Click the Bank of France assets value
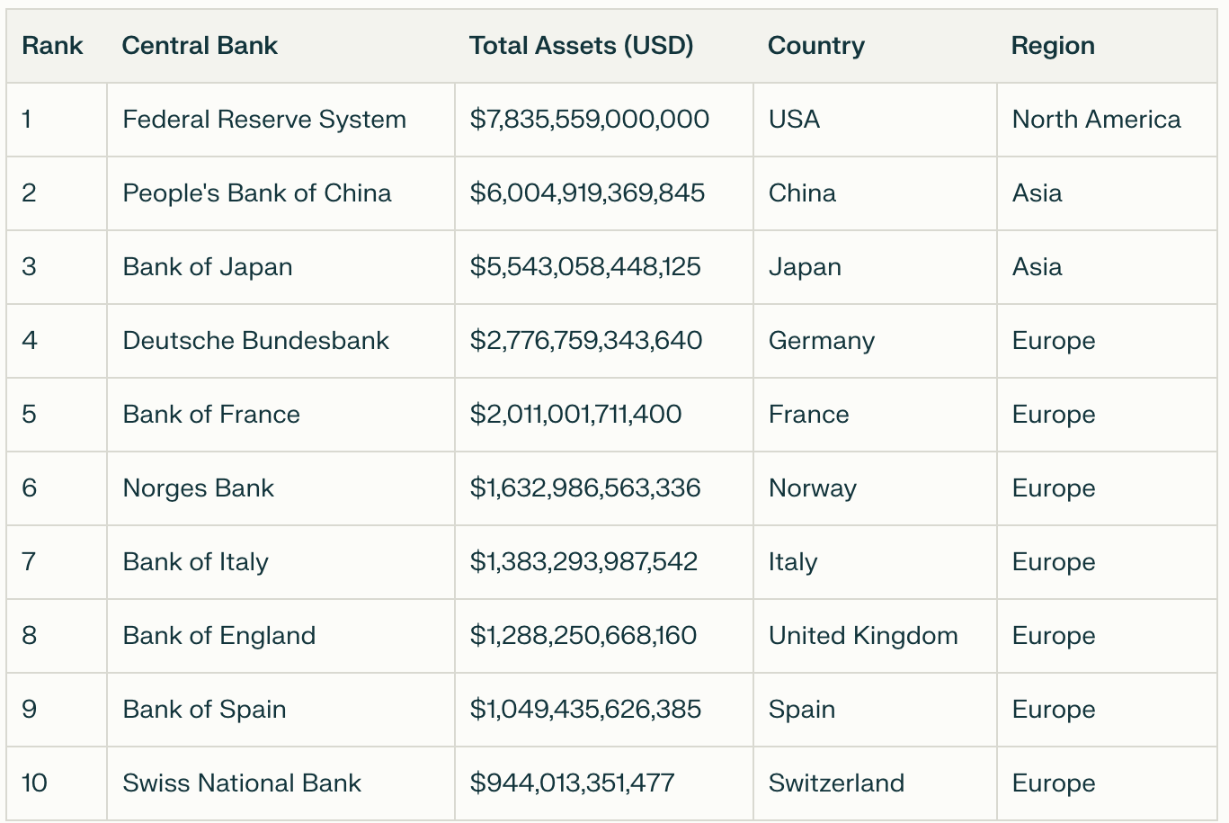 pyautogui.click(x=575, y=415)
